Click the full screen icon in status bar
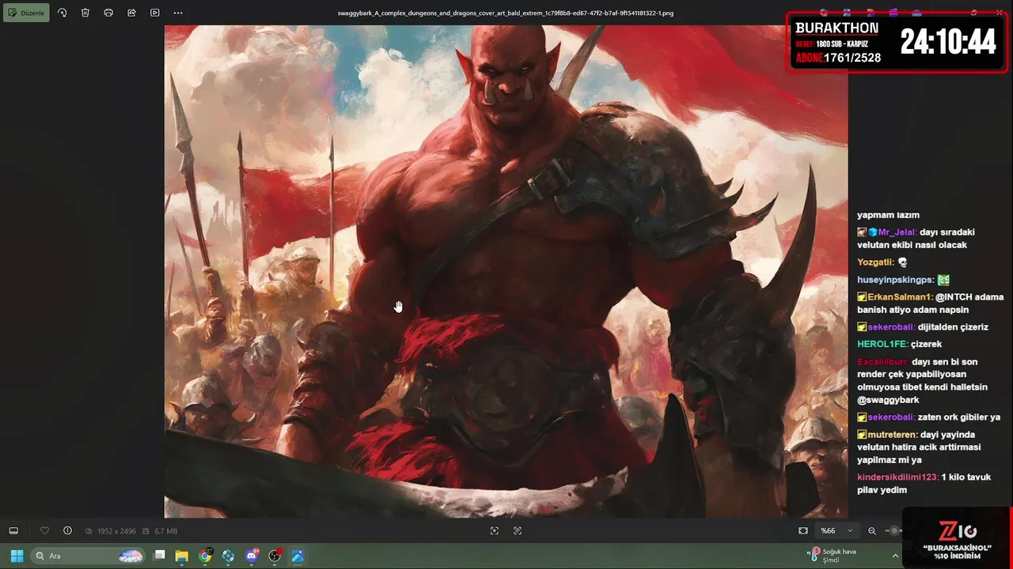Screen dimensions: 1013x569 (495, 531)
